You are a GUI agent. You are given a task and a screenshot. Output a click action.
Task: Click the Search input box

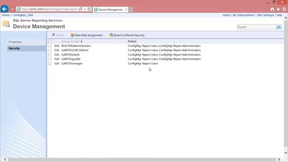point(256,27)
